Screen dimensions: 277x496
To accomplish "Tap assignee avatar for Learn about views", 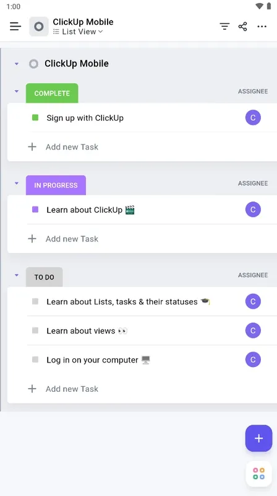I will (253, 330).
